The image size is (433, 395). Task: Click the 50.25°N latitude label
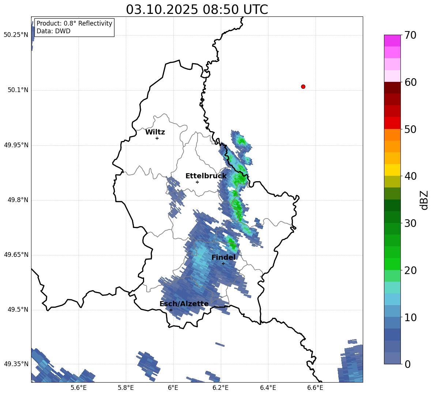[16, 35]
